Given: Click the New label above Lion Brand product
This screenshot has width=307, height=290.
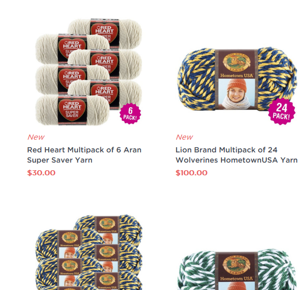Looking at the screenshot, I should [x=184, y=137].
